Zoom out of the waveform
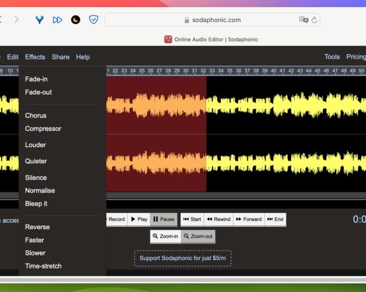The image size is (366, 292). click(198, 236)
